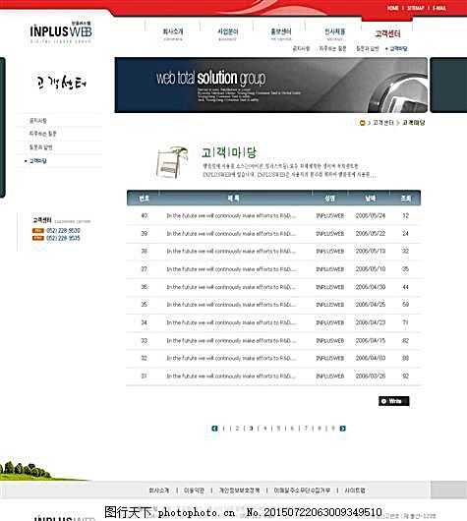The image size is (467, 521).
Task: Open 개인정보보호정책 in the footer
Action: [239, 491]
